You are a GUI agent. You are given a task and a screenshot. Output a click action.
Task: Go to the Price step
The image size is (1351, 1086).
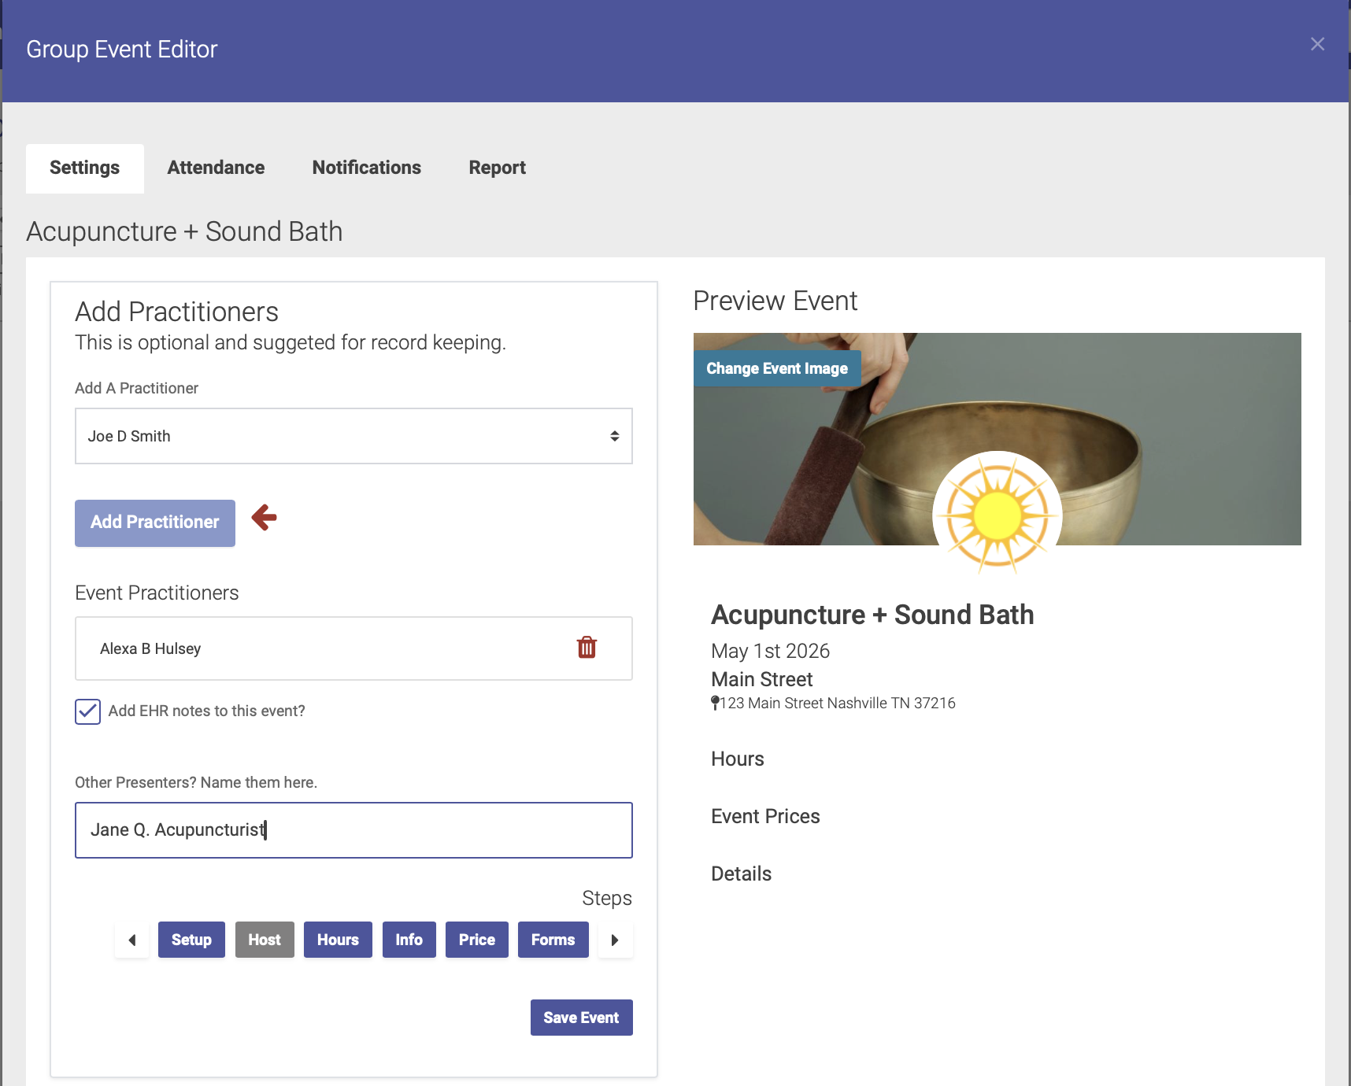pyautogui.click(x=476, y=940)
